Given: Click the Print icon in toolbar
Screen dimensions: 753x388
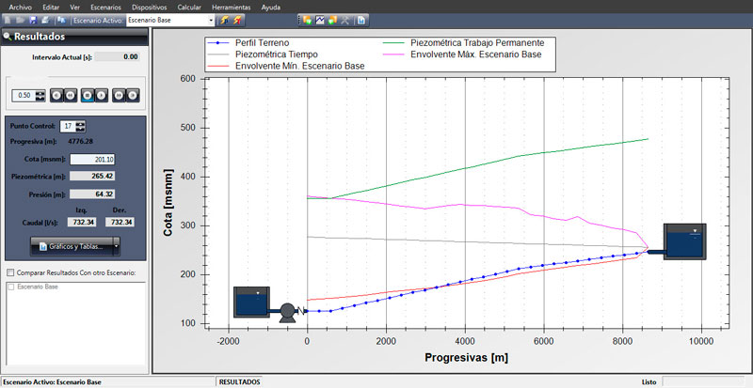Looking at the screenshot, I should 46,19.
